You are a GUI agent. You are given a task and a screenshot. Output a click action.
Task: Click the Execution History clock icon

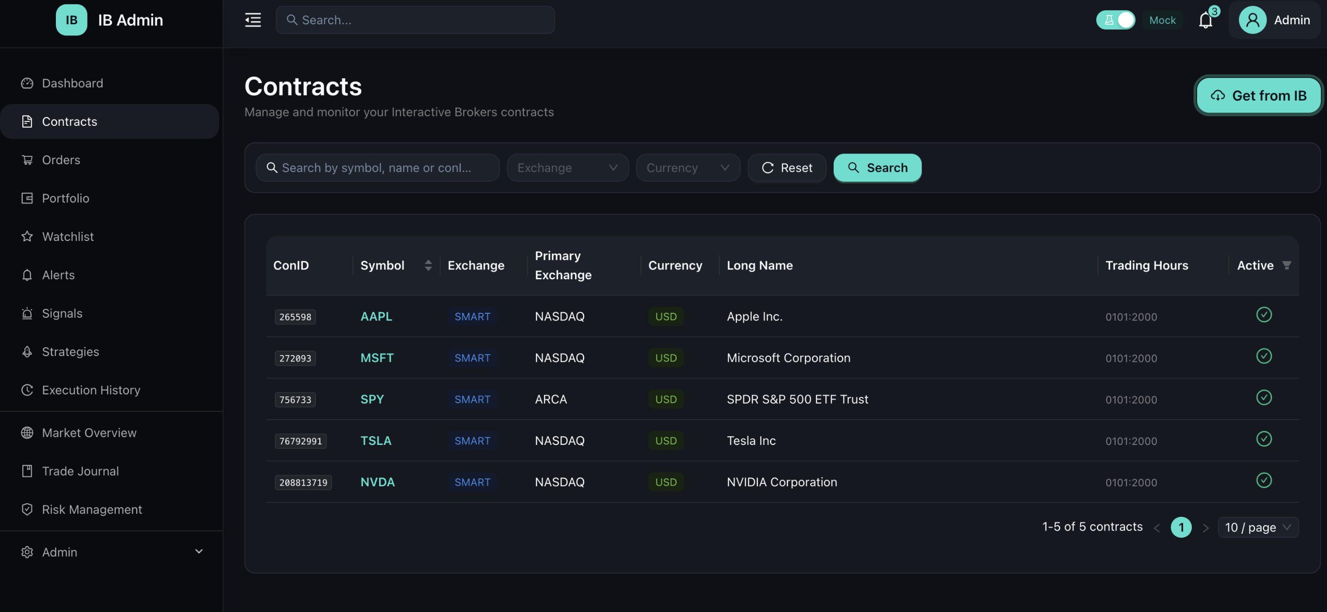(x=27, y=390)
